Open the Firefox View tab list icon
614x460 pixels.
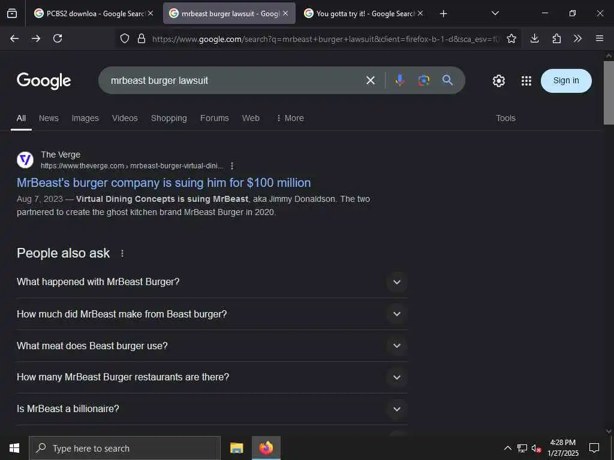12,14
